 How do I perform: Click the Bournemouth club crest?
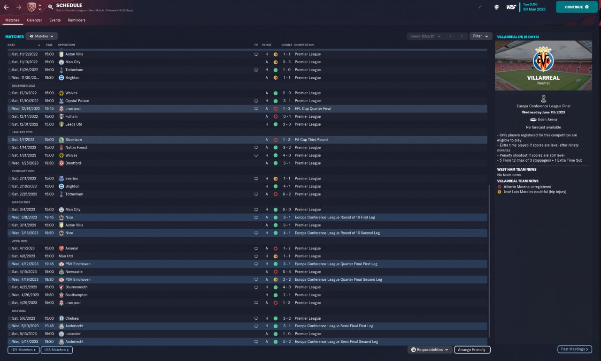tap(61, 287)
